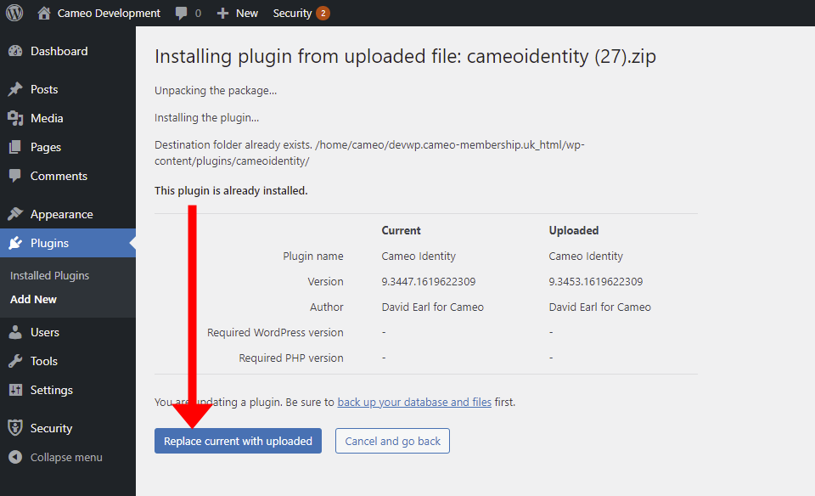The image size is (815, 496).
Task: Open the New menu in the admin bar
Action: (247, 13)
